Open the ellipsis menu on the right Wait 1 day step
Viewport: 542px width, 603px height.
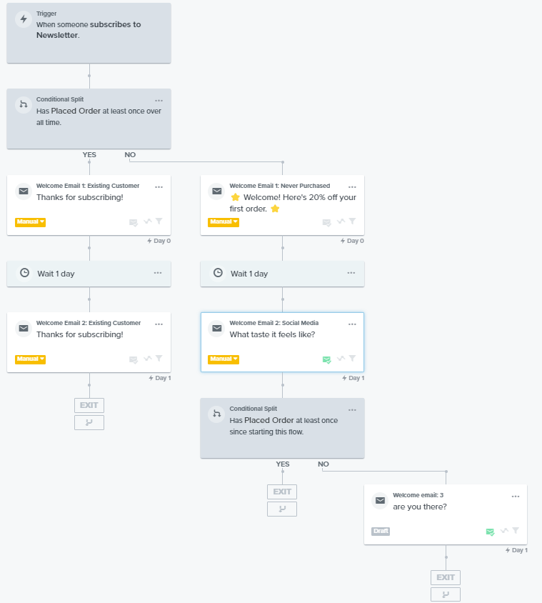point(351,273)
